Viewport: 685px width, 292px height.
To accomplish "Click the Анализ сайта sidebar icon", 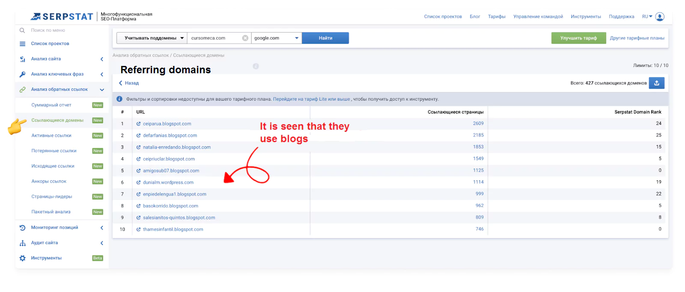I will tap(22, 59).
